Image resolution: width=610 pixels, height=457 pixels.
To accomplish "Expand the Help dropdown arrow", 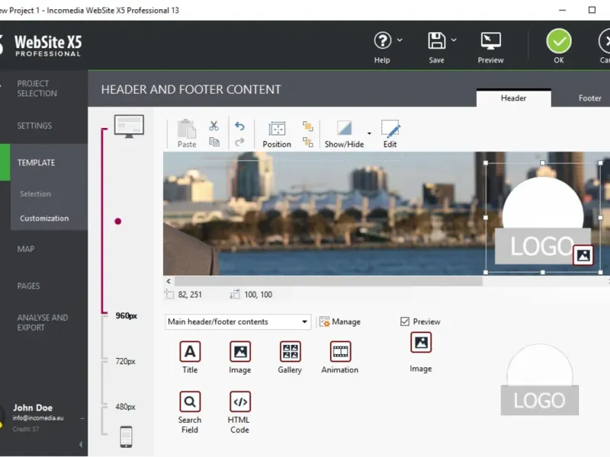I will tap(400, 40).
